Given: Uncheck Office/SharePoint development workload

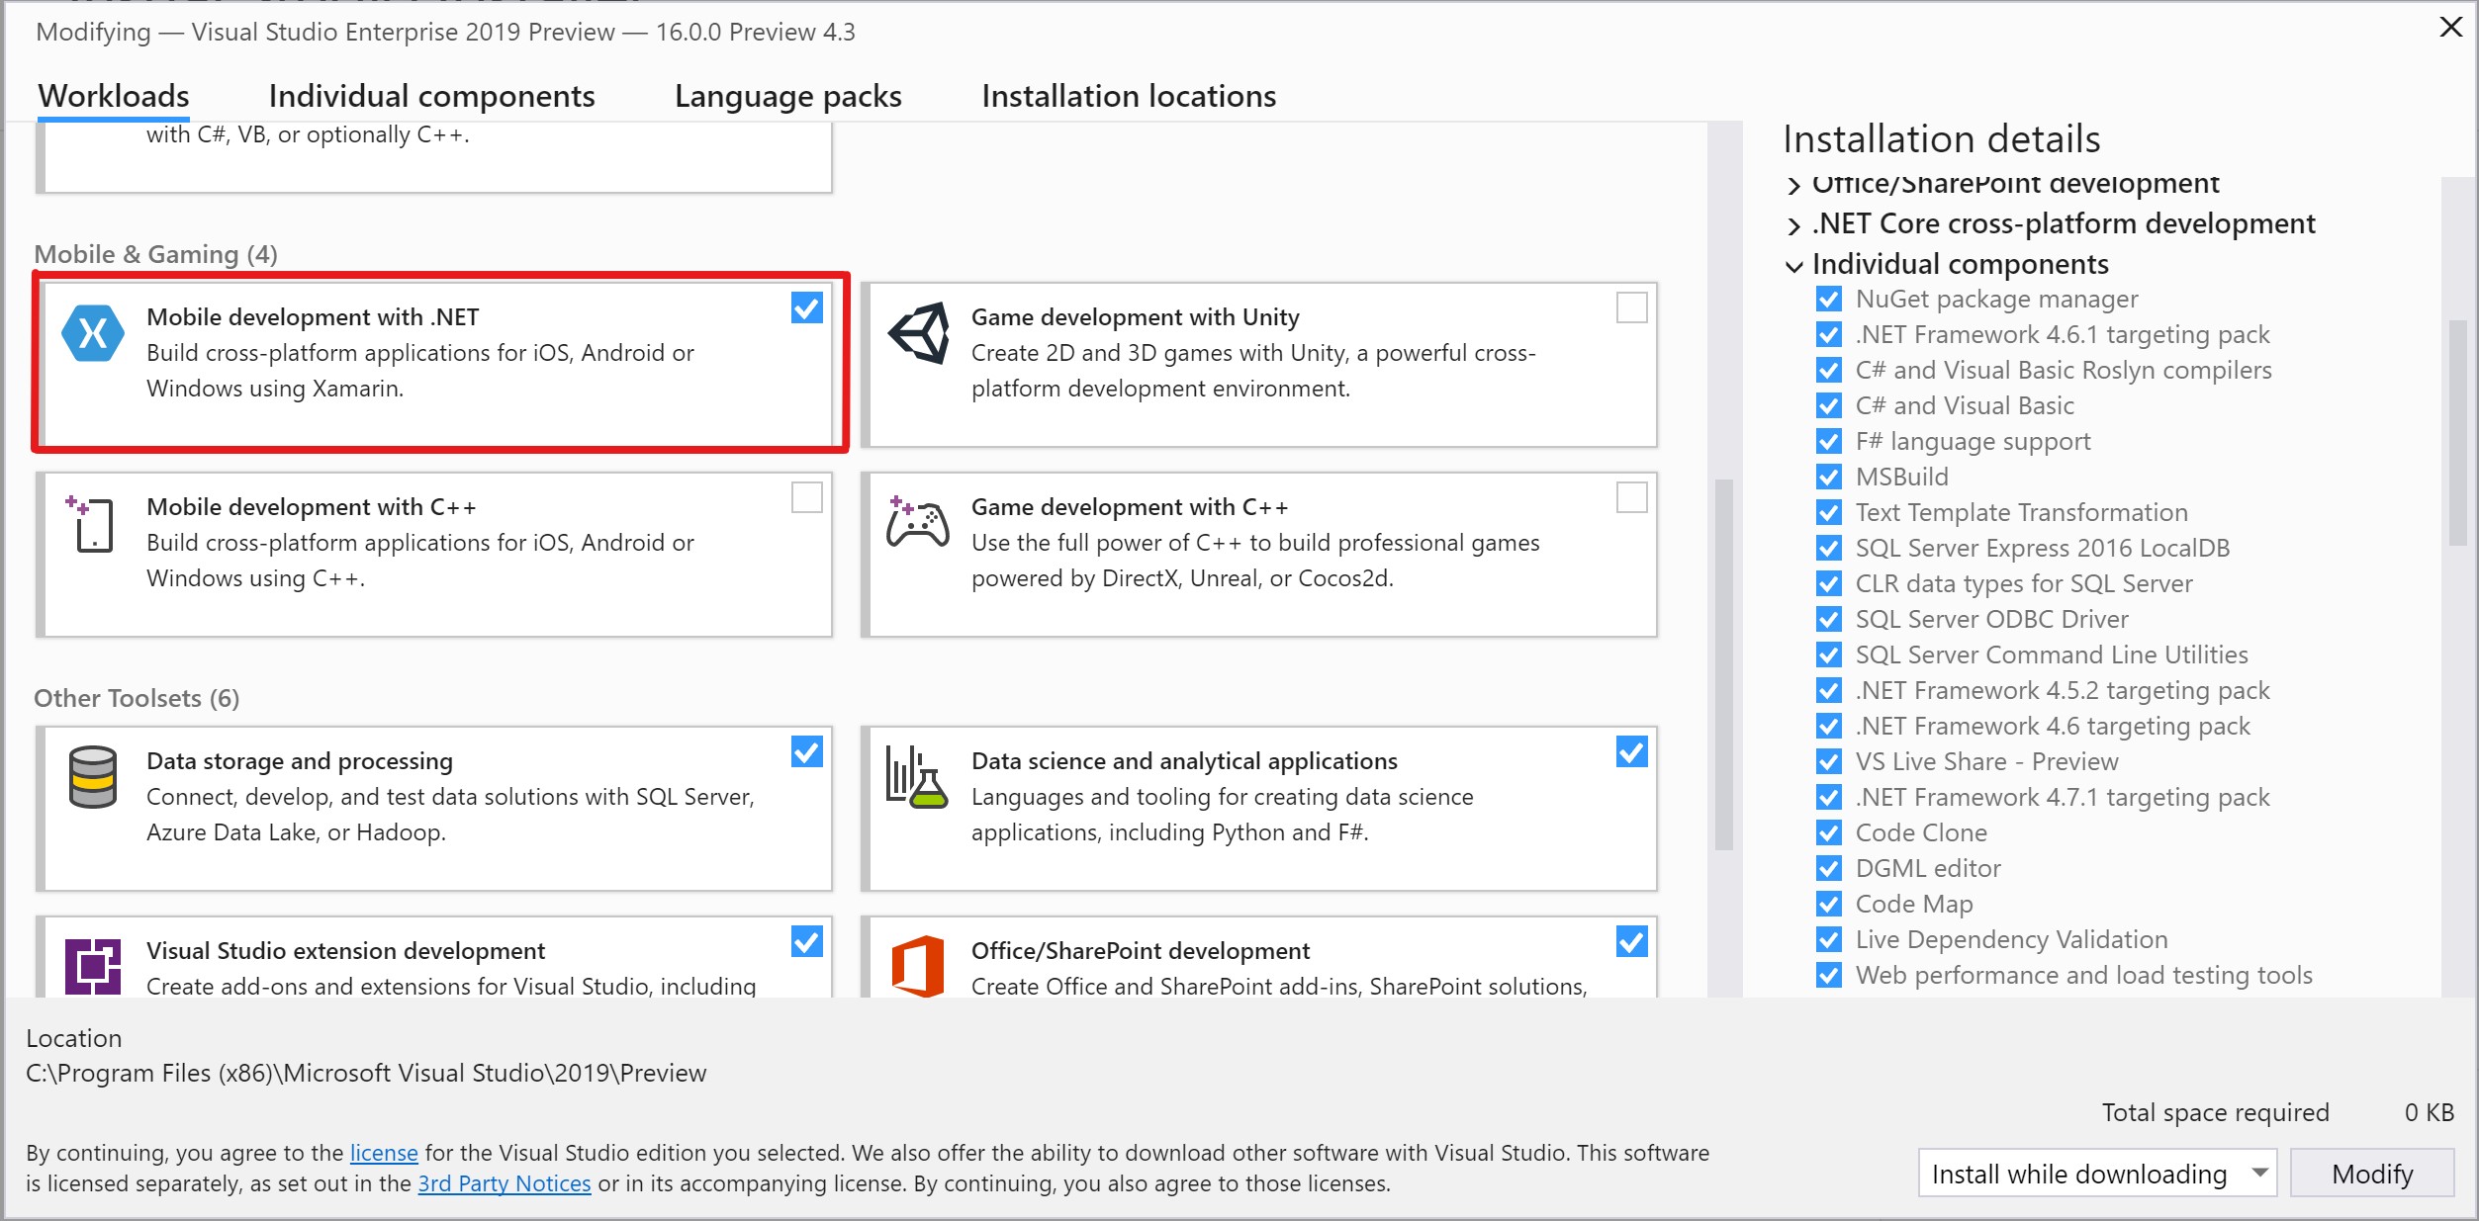Looking at the screenshot, I should [1632, 942].
